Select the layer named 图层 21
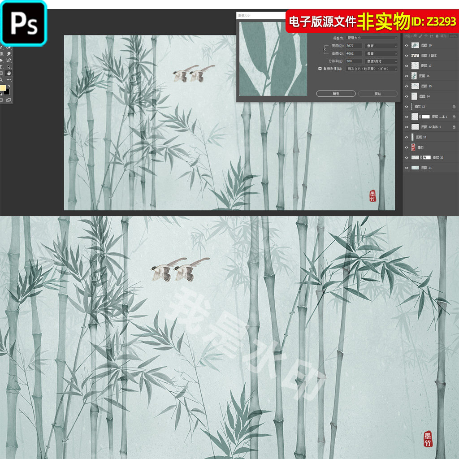The height and width of the screenshot is (459, 459). click(x=427, y=168)
